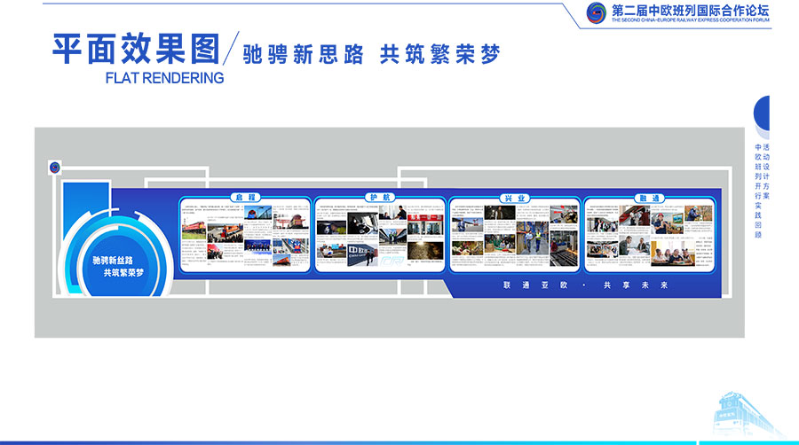
Task: Click the 平面效果图 title text
Action: 133,50
